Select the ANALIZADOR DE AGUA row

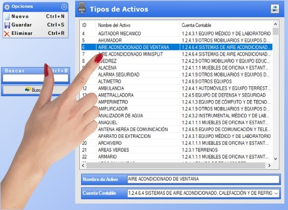[177, 116]
